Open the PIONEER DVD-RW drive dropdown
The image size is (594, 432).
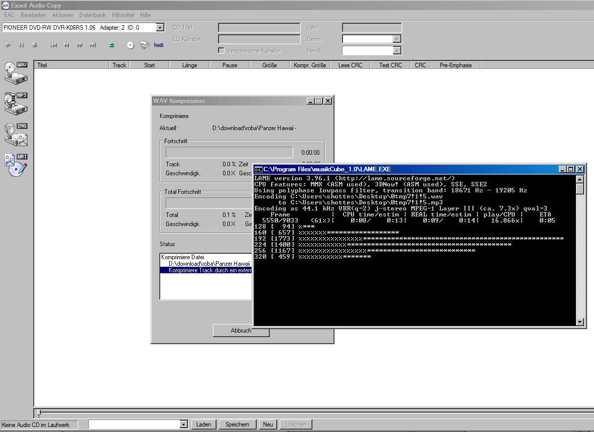[160, 27]
